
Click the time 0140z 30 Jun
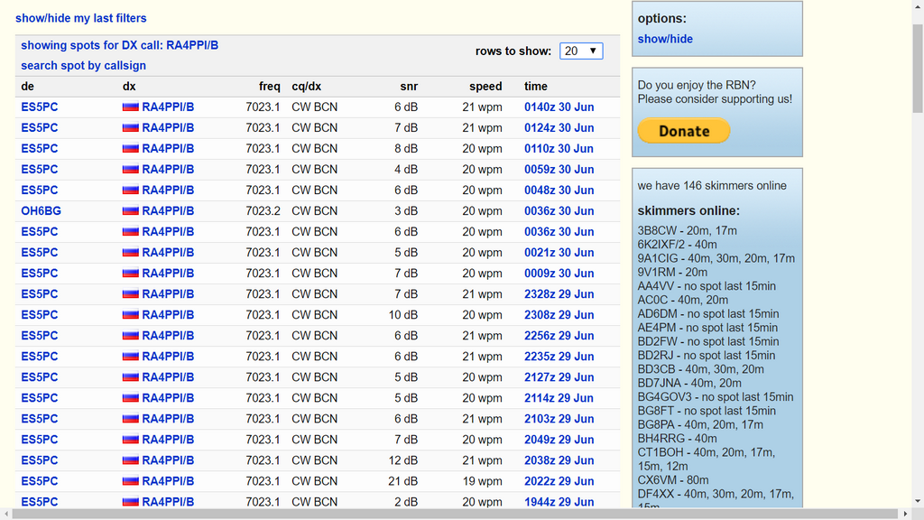[x=559, y=107]
